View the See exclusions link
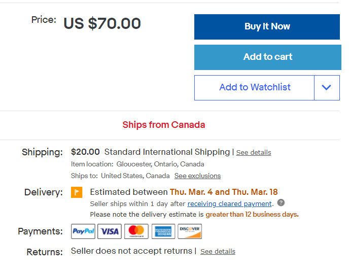Image resolution: width=349 pixels, height=273 pixels. coord(197,176)
